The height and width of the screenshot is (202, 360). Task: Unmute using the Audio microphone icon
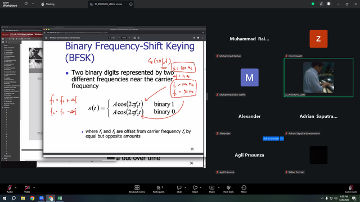point(10,188)
